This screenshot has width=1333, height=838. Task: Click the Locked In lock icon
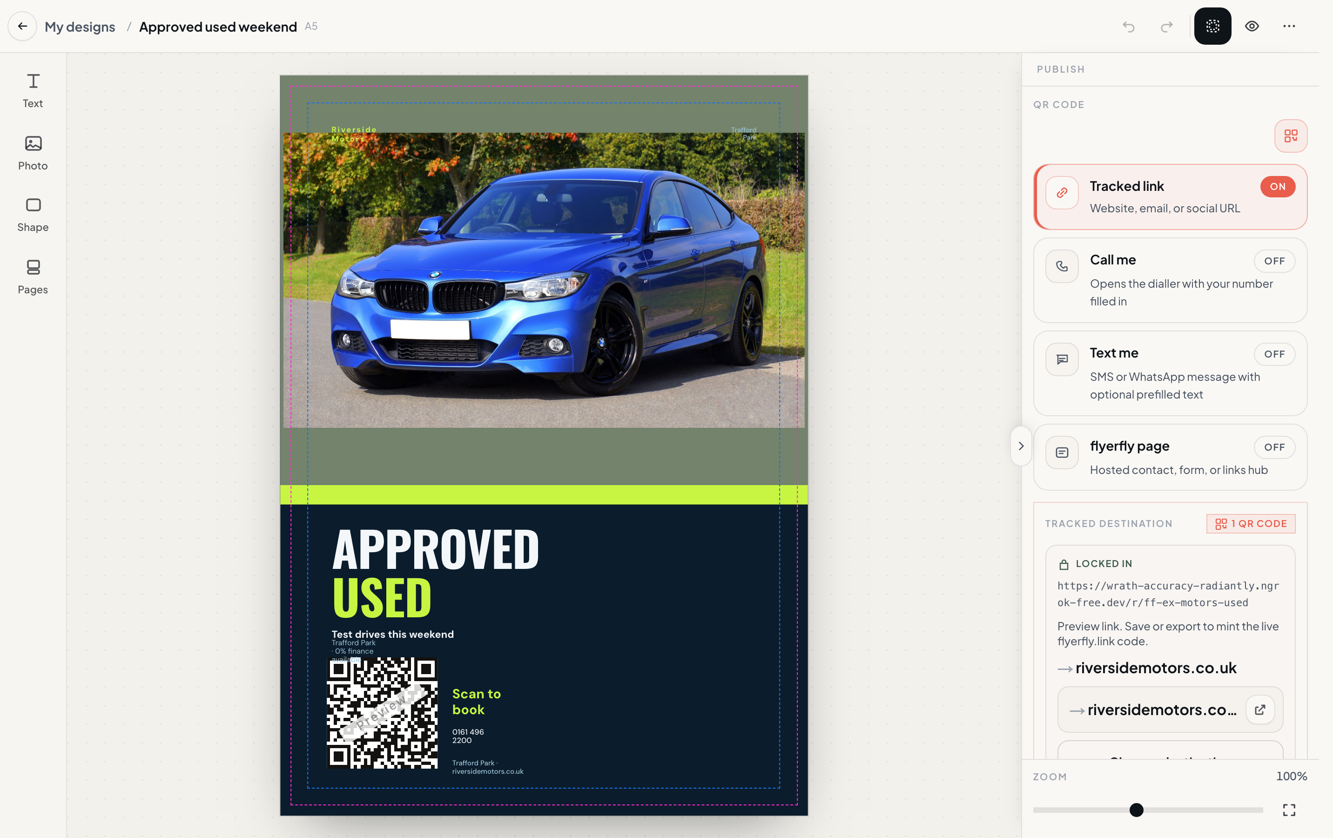(x=1064, y=564)
